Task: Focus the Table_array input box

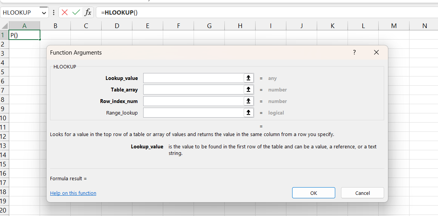Action: click(x=193, y=90)
